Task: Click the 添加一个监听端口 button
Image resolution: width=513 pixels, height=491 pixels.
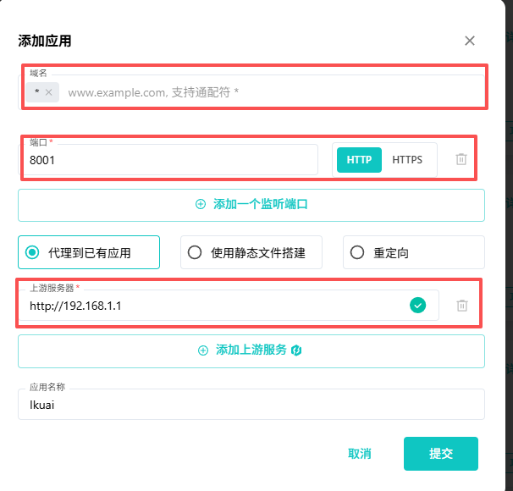Action: tap(251, 204)
